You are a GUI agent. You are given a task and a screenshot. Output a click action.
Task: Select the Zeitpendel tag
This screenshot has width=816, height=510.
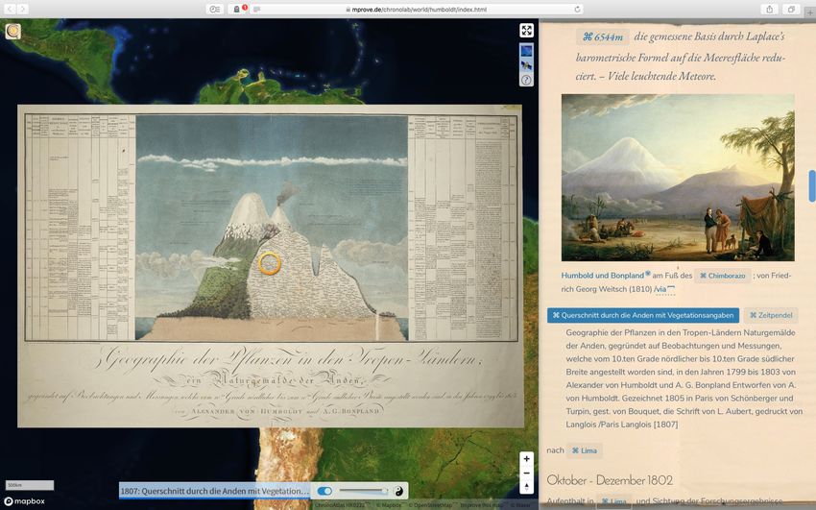pos(771,315)
